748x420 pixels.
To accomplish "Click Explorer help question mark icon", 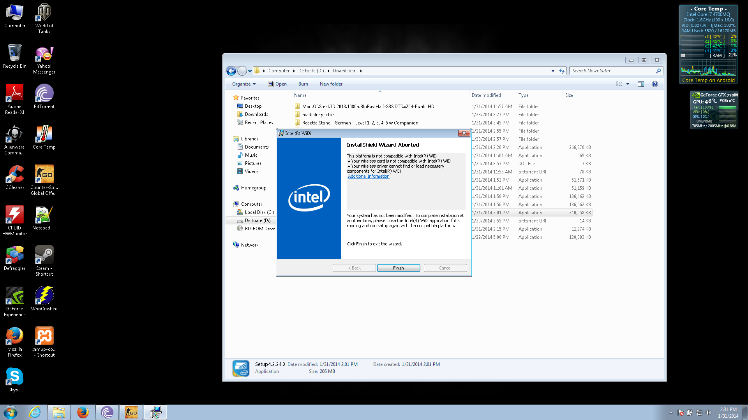I will [655, 84].
